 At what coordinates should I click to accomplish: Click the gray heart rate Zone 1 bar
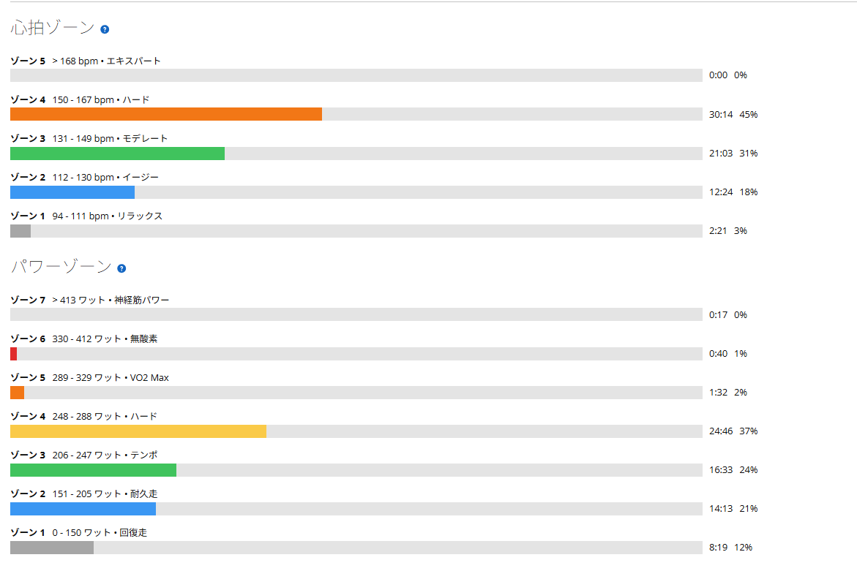(x=20, y=231)
